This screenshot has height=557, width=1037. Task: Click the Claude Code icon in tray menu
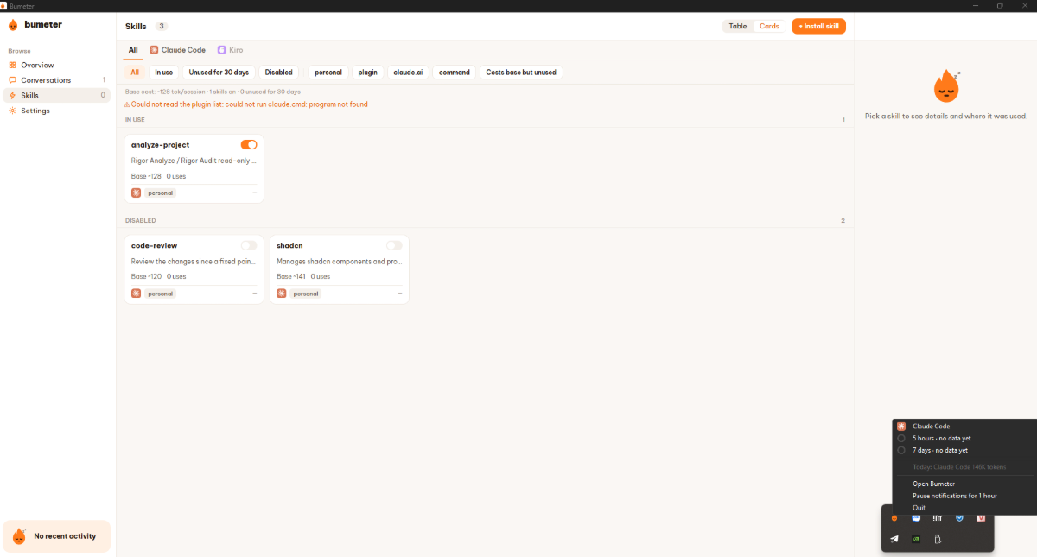pos(901,426)
